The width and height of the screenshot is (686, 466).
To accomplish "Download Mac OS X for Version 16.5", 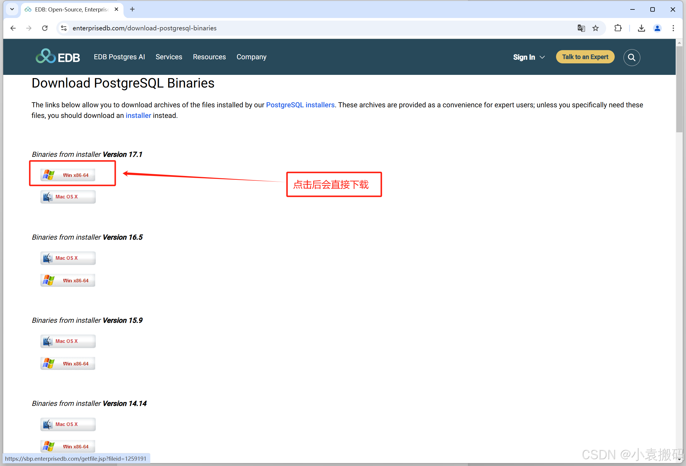I will pyautogui.click(x=68, y=258).
